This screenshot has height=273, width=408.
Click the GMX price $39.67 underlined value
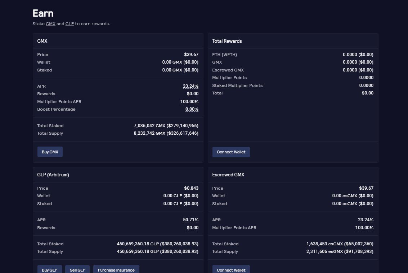pyautogui.click(x=191, y=55)
